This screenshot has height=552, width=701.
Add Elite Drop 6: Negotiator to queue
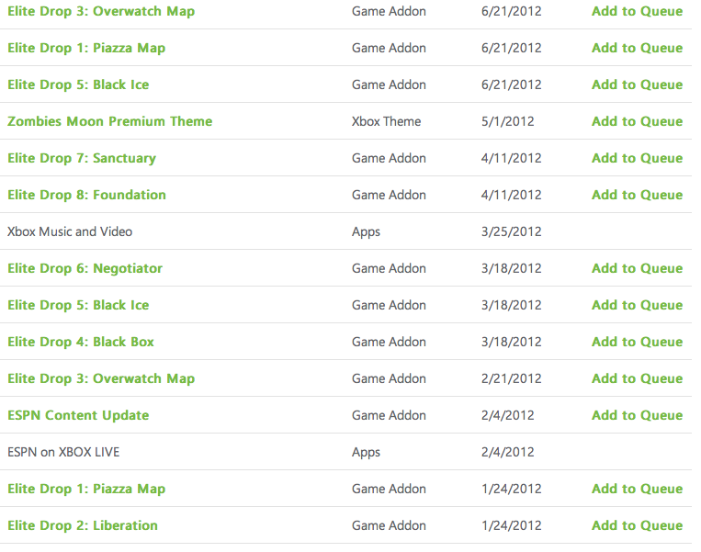(637, 268)
